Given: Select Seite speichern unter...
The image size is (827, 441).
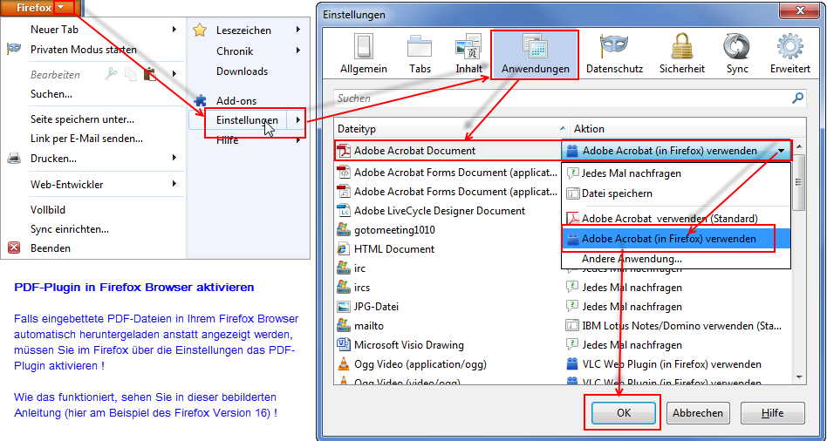Looking at the screenshot, I should (x=82, y=119).
